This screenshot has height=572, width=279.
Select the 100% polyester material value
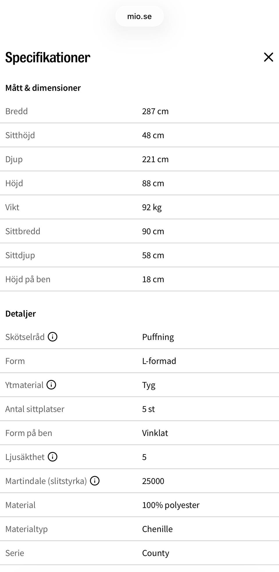pyautogui.click(x=171, y=505)
